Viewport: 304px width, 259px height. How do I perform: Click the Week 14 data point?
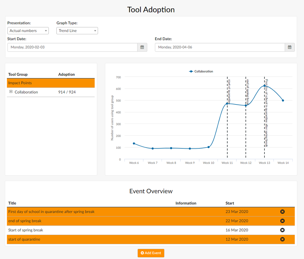coord(283,101)
